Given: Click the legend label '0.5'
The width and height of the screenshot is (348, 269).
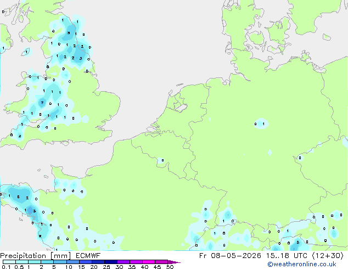Looking at the screenshot, I should [19, 267].
